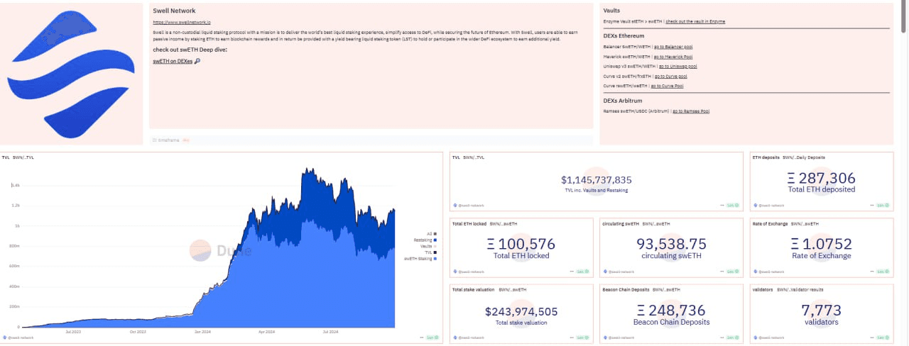909x346 pixels.
Task: Open three-dot menu on Total ETH locked card
Action: tap(572, 272)
